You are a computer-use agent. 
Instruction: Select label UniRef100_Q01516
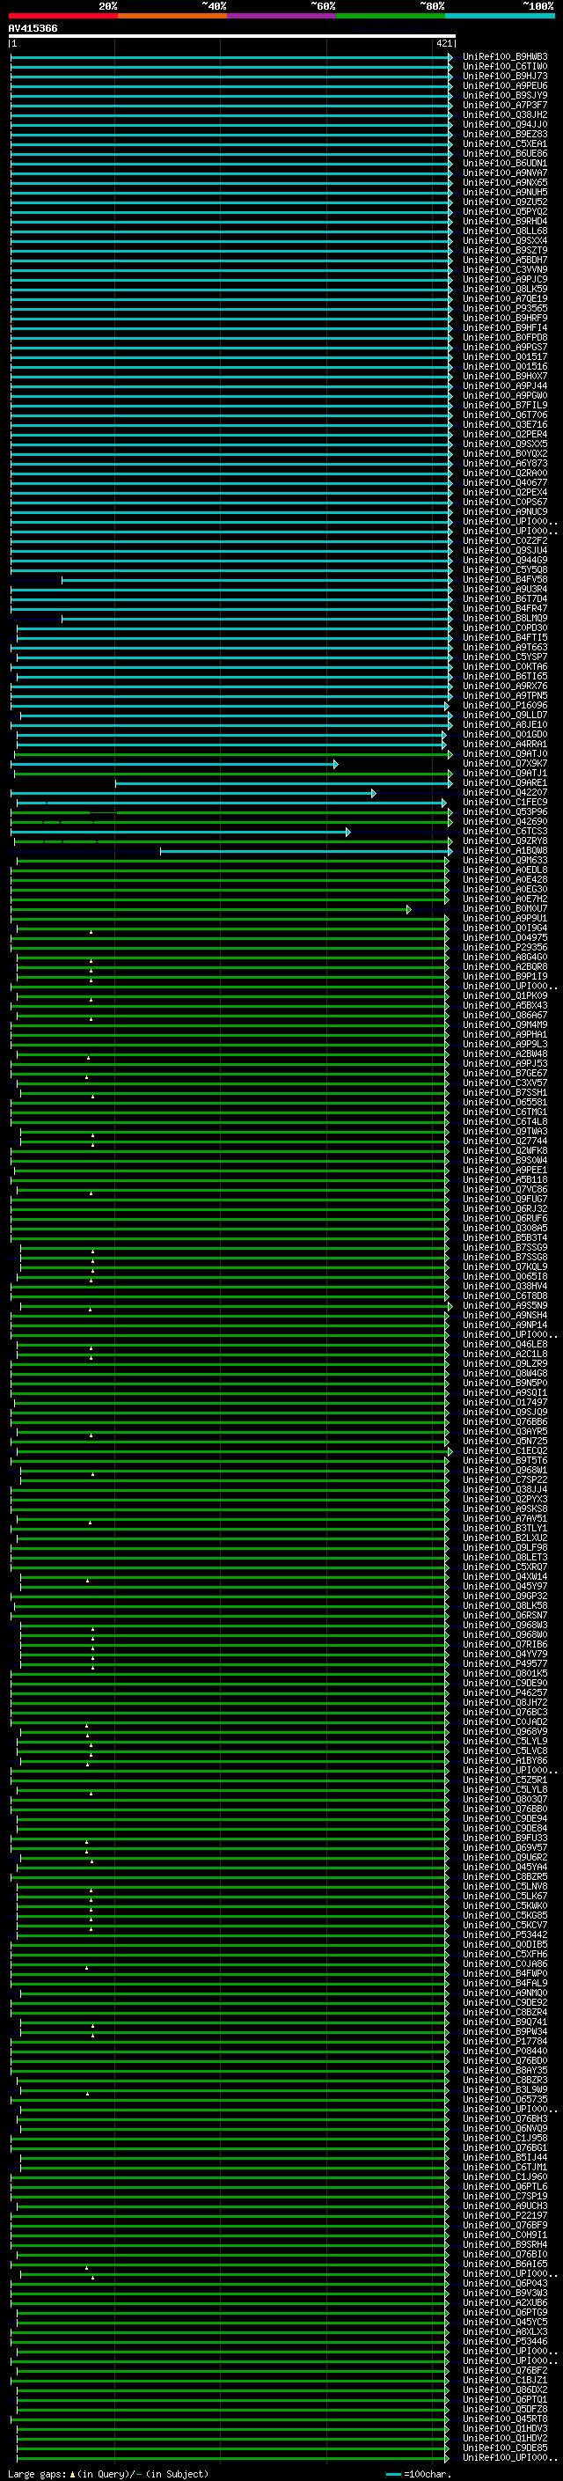coord(505,367)
